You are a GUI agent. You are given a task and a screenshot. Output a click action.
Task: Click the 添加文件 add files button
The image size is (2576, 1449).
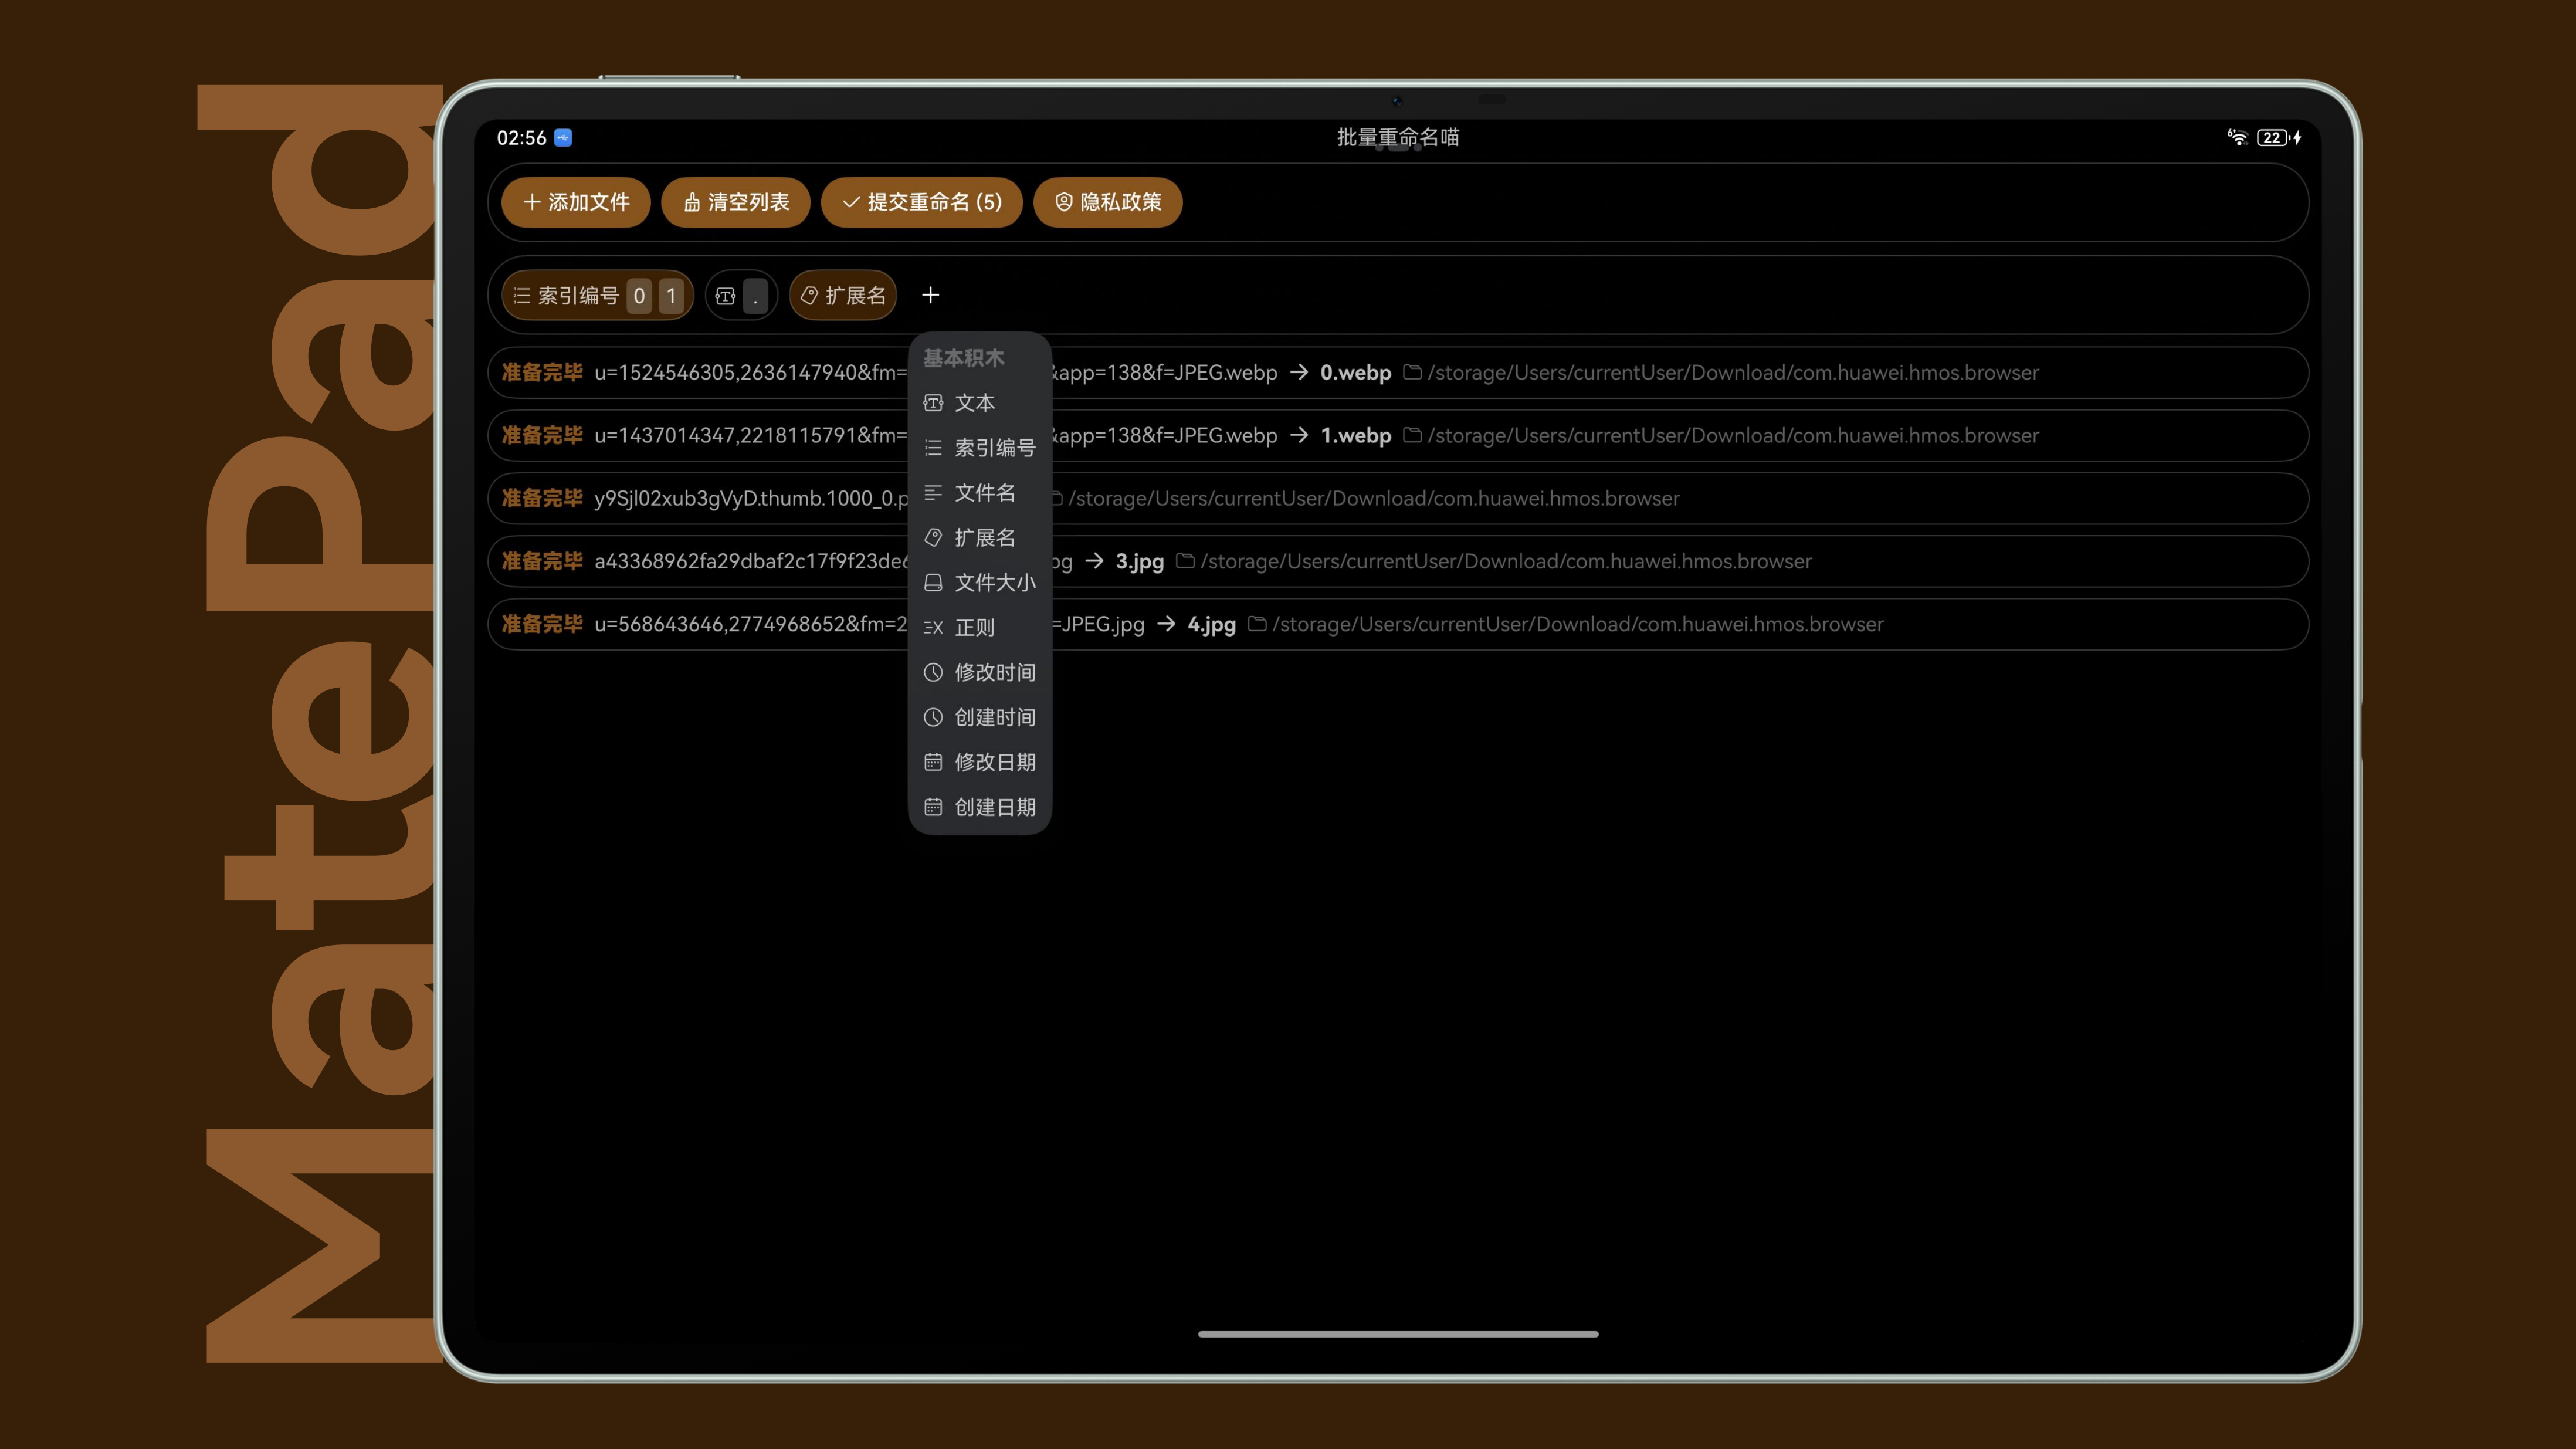(x=576, y=202)
